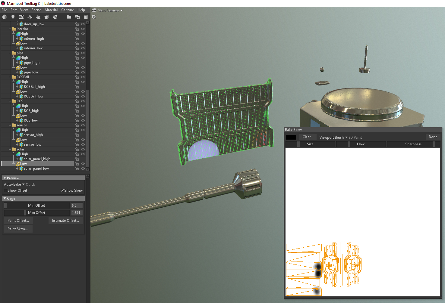
Task: Delete selection using the trash can icon
Action: (x=86, y=17)
